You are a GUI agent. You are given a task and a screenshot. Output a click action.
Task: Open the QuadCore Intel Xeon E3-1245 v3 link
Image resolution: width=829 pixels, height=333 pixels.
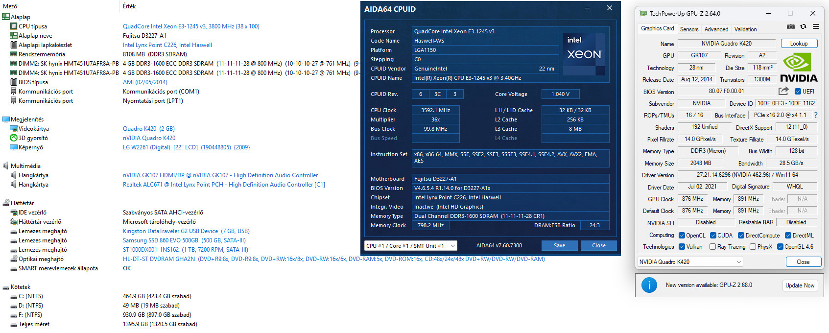(191, 26)
